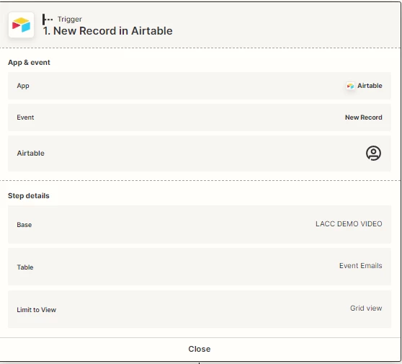This screenshot has width=402, height=364.
Task: Click the 'App & event' section heading
Action: (x=29, y=62)
